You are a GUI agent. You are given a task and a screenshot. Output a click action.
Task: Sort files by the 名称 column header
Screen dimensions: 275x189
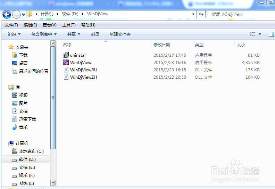click(67, 45)
